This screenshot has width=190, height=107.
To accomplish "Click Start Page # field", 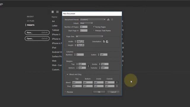I will point(84,30).
